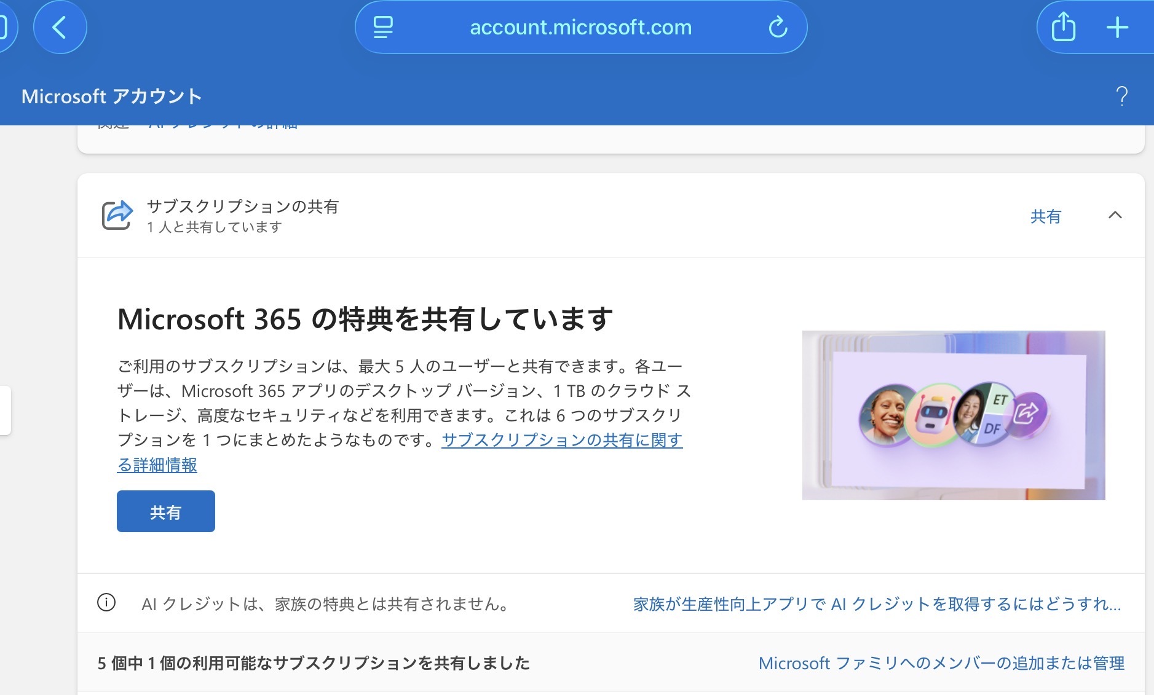The image size is (1154, 695).
Task: Click the blue 共有 button
Action: point(166,511)
